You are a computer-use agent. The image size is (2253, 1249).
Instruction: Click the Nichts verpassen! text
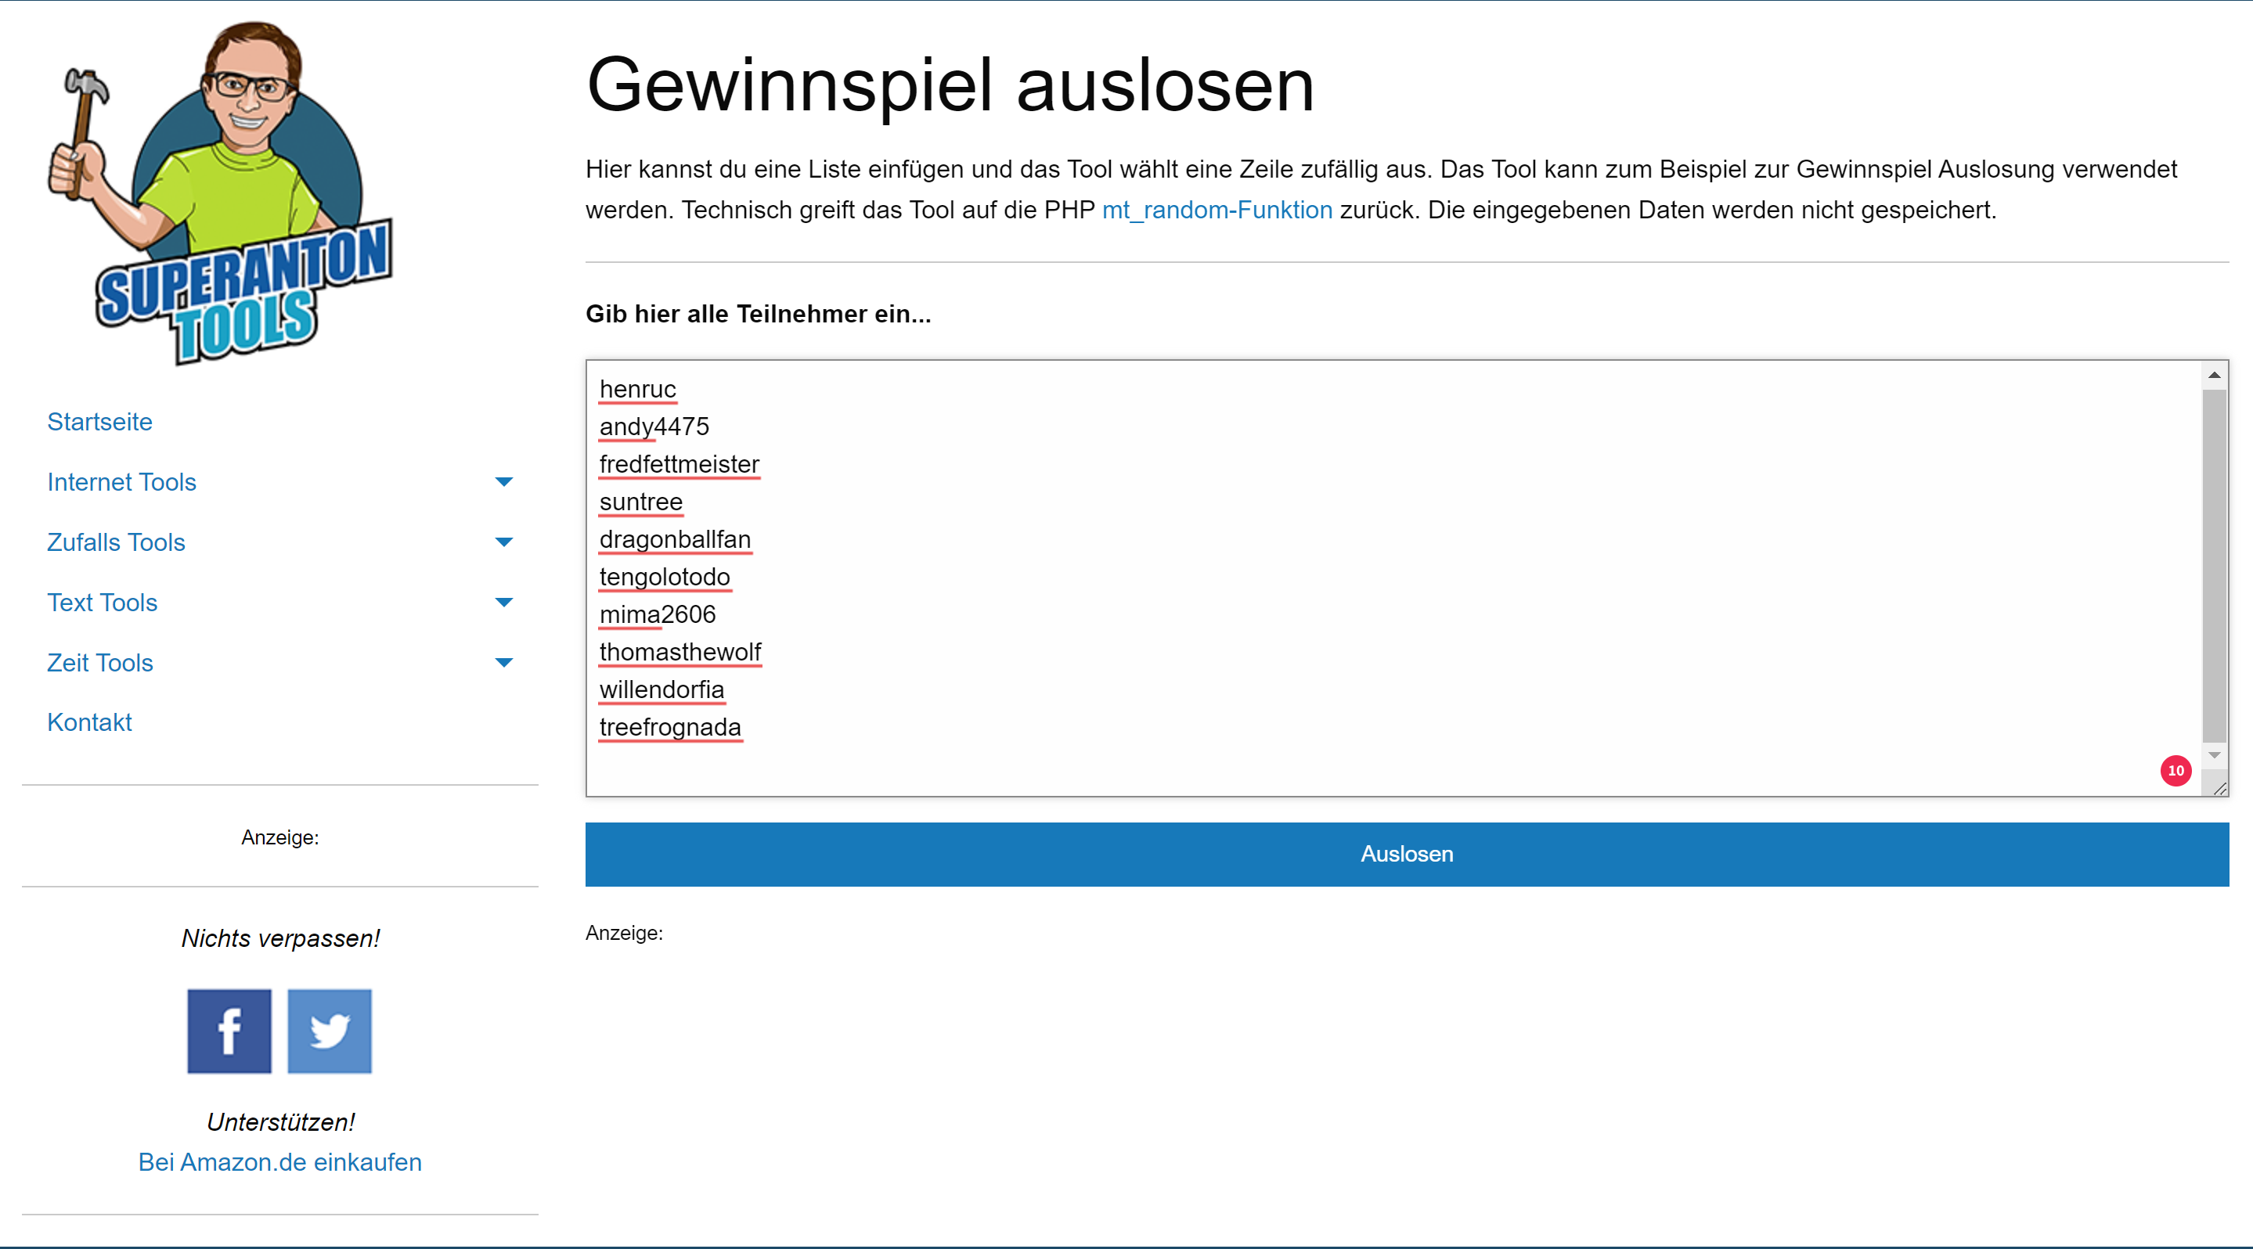click(x=280, y=938)
